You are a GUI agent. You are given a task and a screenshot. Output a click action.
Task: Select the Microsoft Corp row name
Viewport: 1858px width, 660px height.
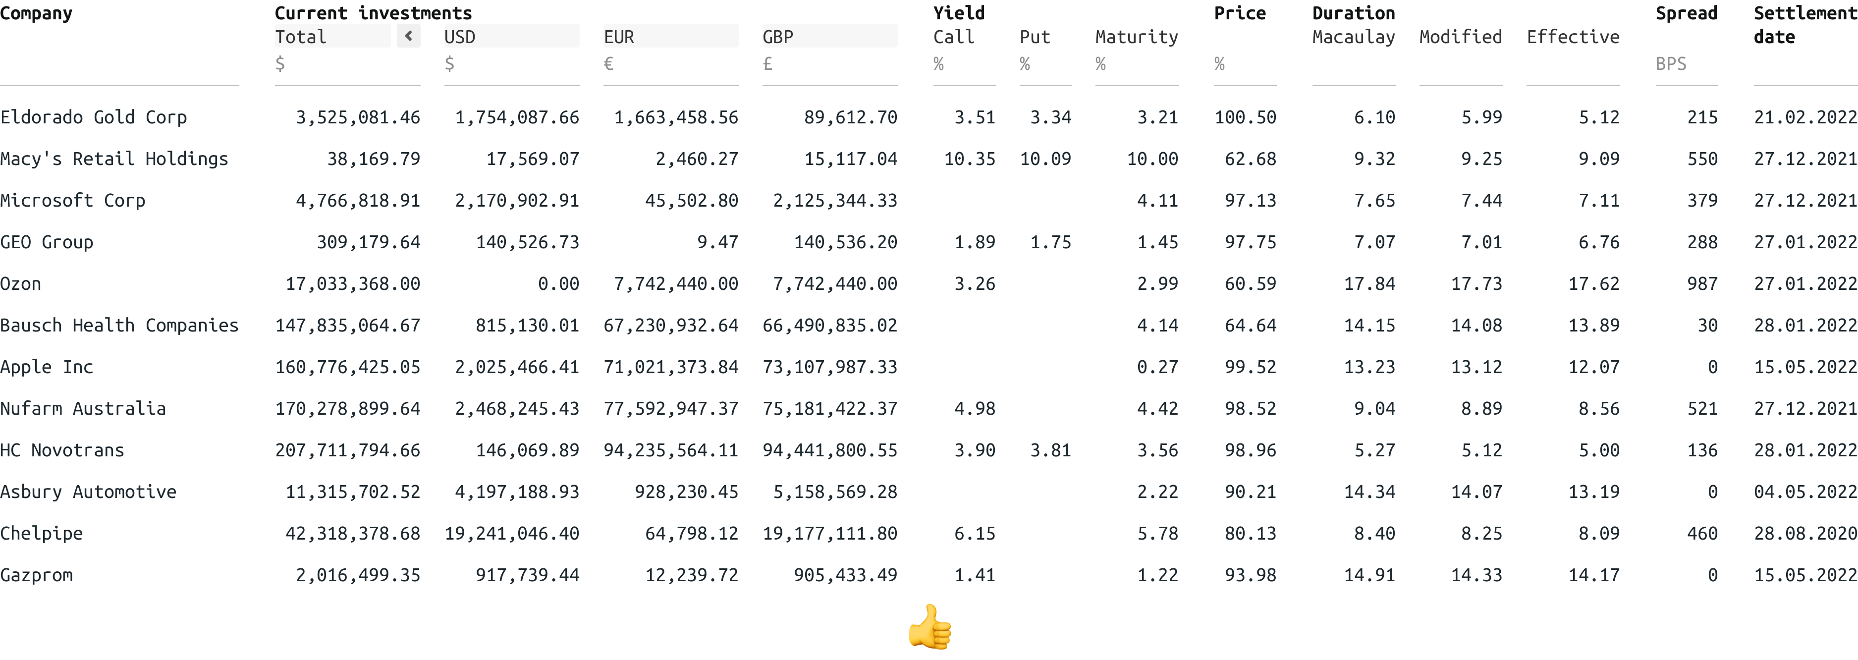tap(73, 201)
